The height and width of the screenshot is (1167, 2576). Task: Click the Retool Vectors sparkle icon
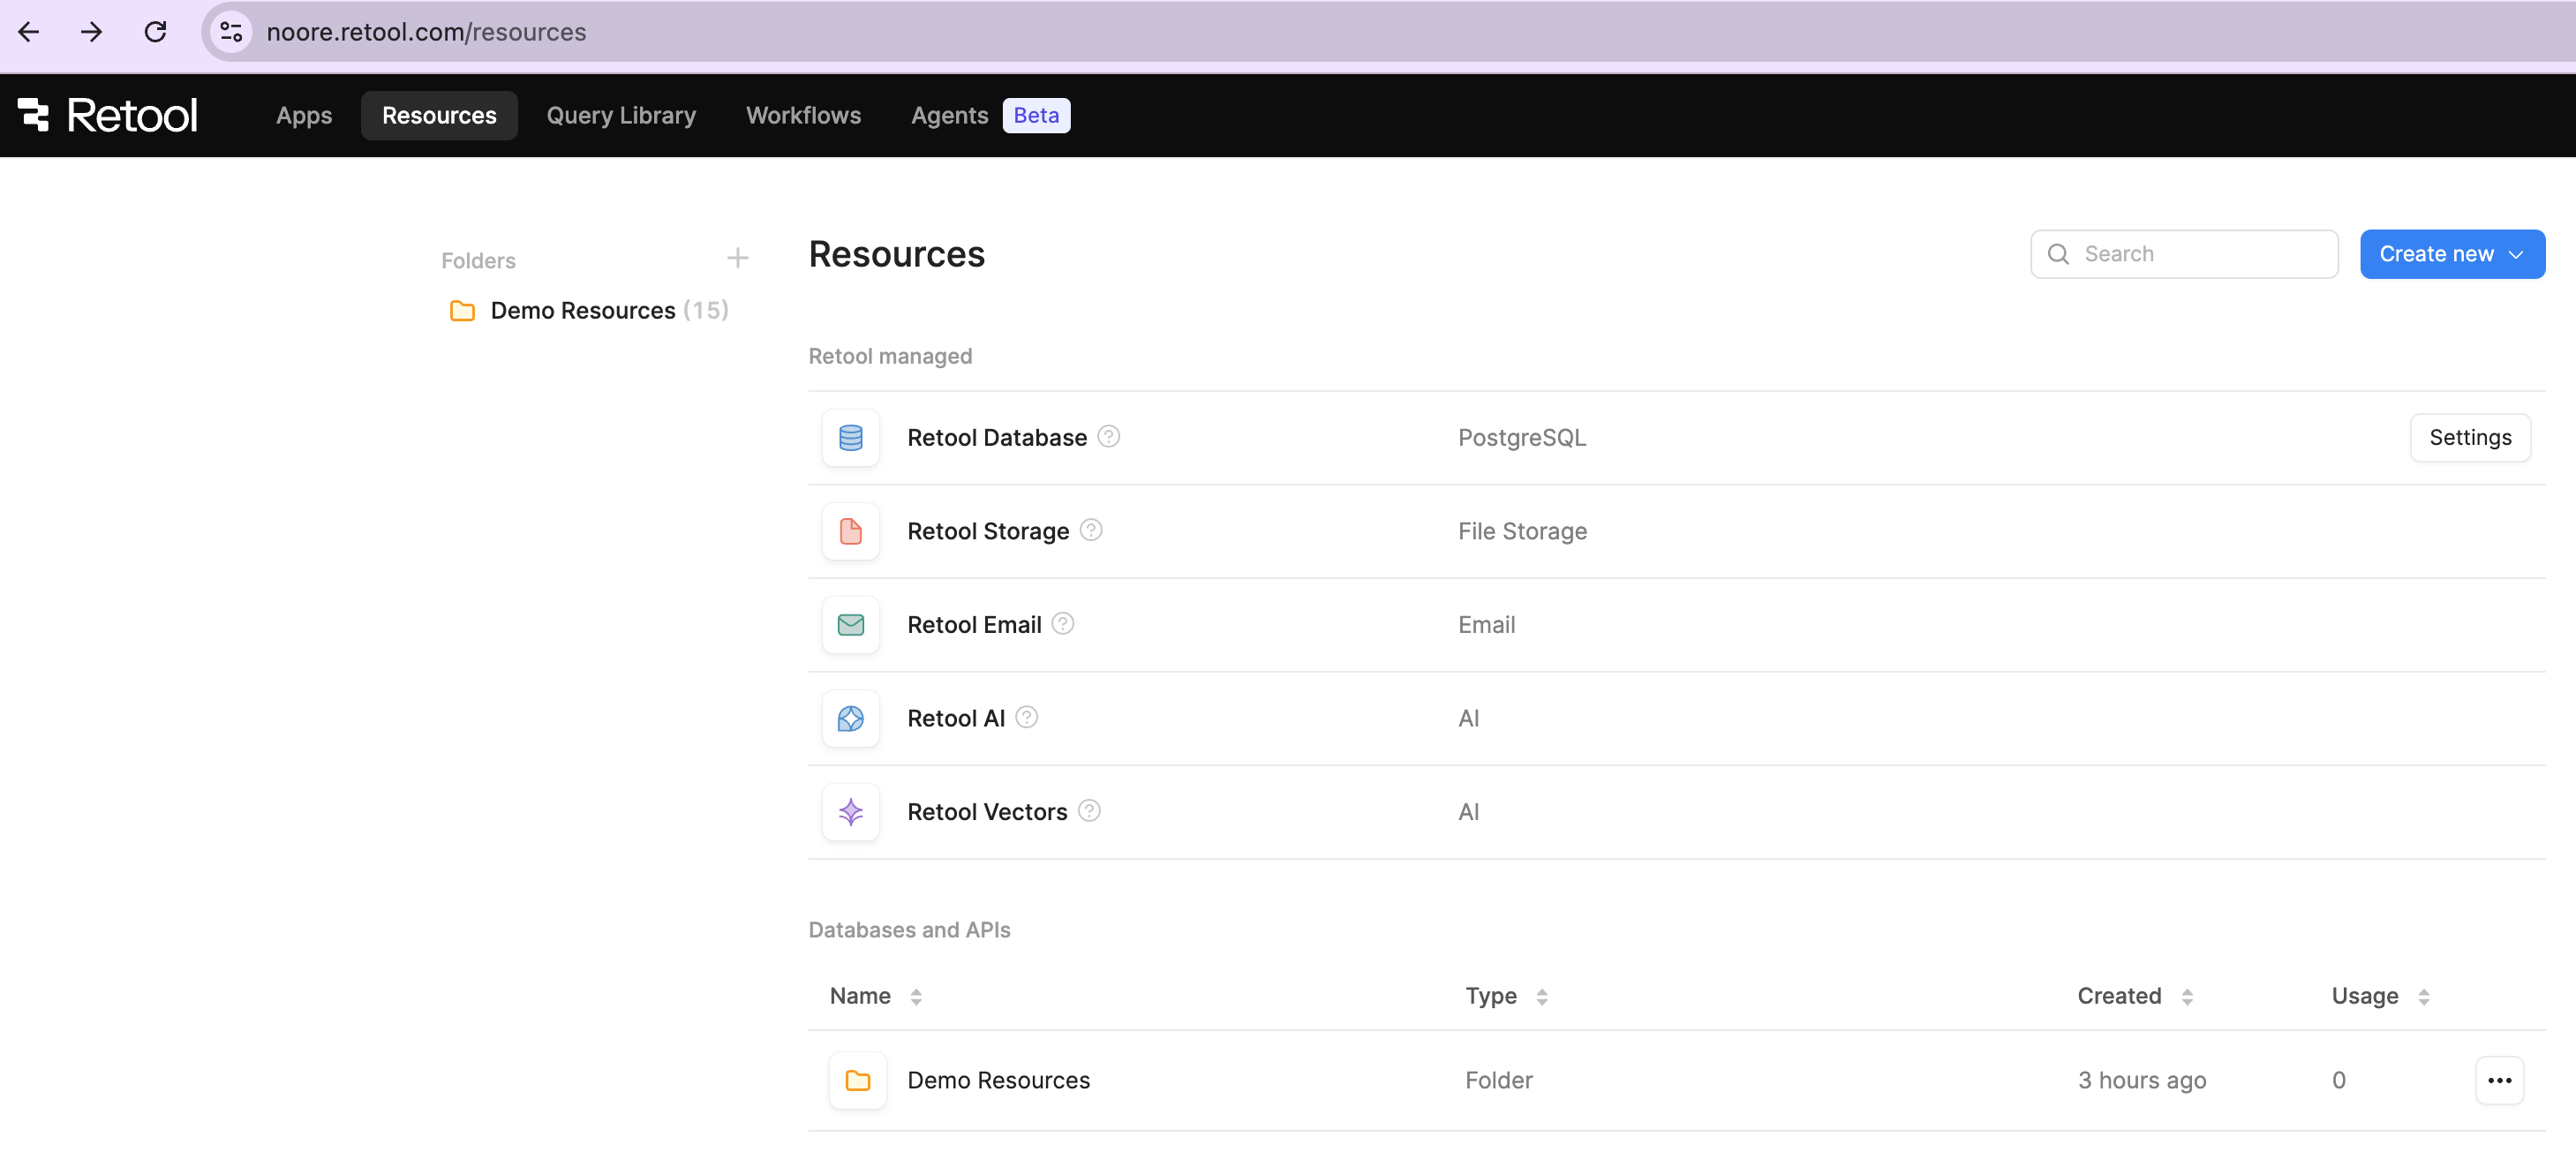850,812
